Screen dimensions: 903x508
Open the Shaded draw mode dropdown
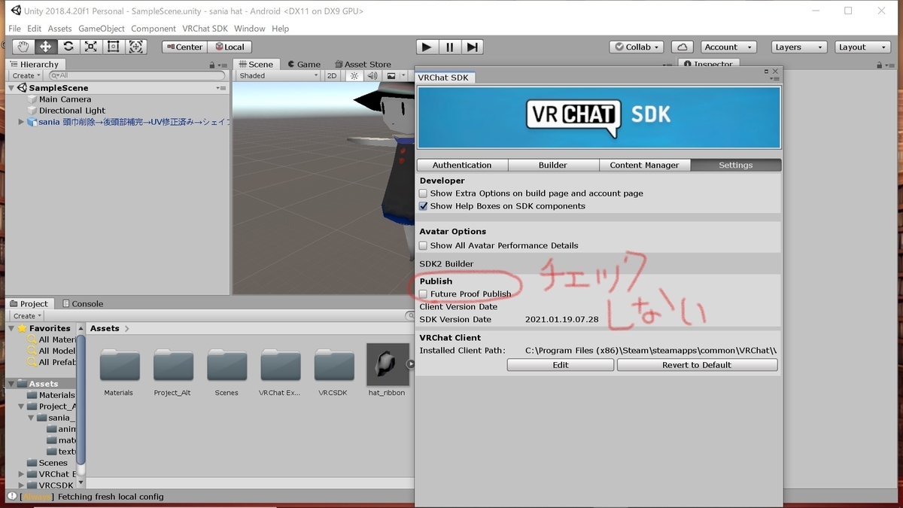coord(278,75)
